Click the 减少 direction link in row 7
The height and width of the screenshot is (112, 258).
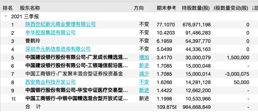pos(144,74)
